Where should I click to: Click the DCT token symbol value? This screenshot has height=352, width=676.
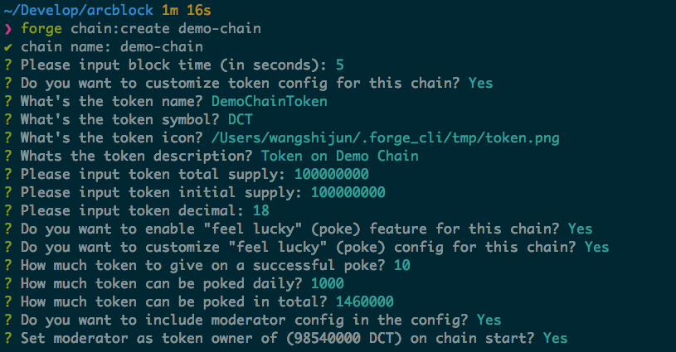click(241, 119)
